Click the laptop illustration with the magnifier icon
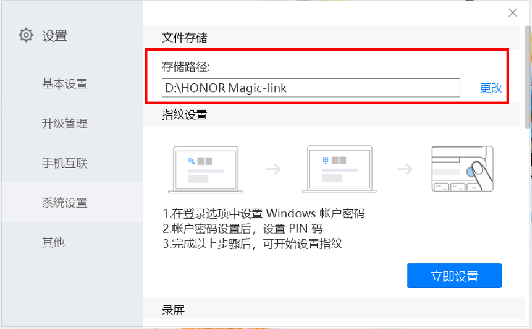Screen dimensions: 532x329 [x=205, y=170]
